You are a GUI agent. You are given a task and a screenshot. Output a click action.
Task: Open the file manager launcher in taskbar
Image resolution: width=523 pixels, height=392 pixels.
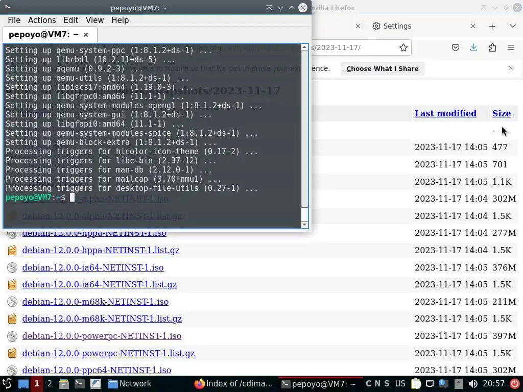click(64, 384)
